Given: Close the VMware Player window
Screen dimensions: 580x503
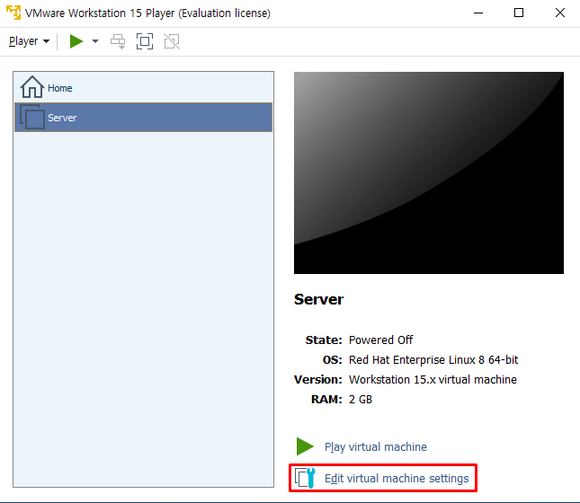Looking at the screenshot, I should pos(560,13).
